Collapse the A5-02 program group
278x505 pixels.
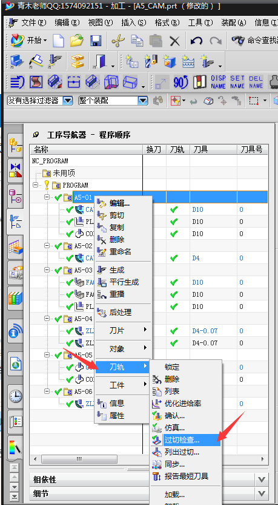[x=47, y=246]
